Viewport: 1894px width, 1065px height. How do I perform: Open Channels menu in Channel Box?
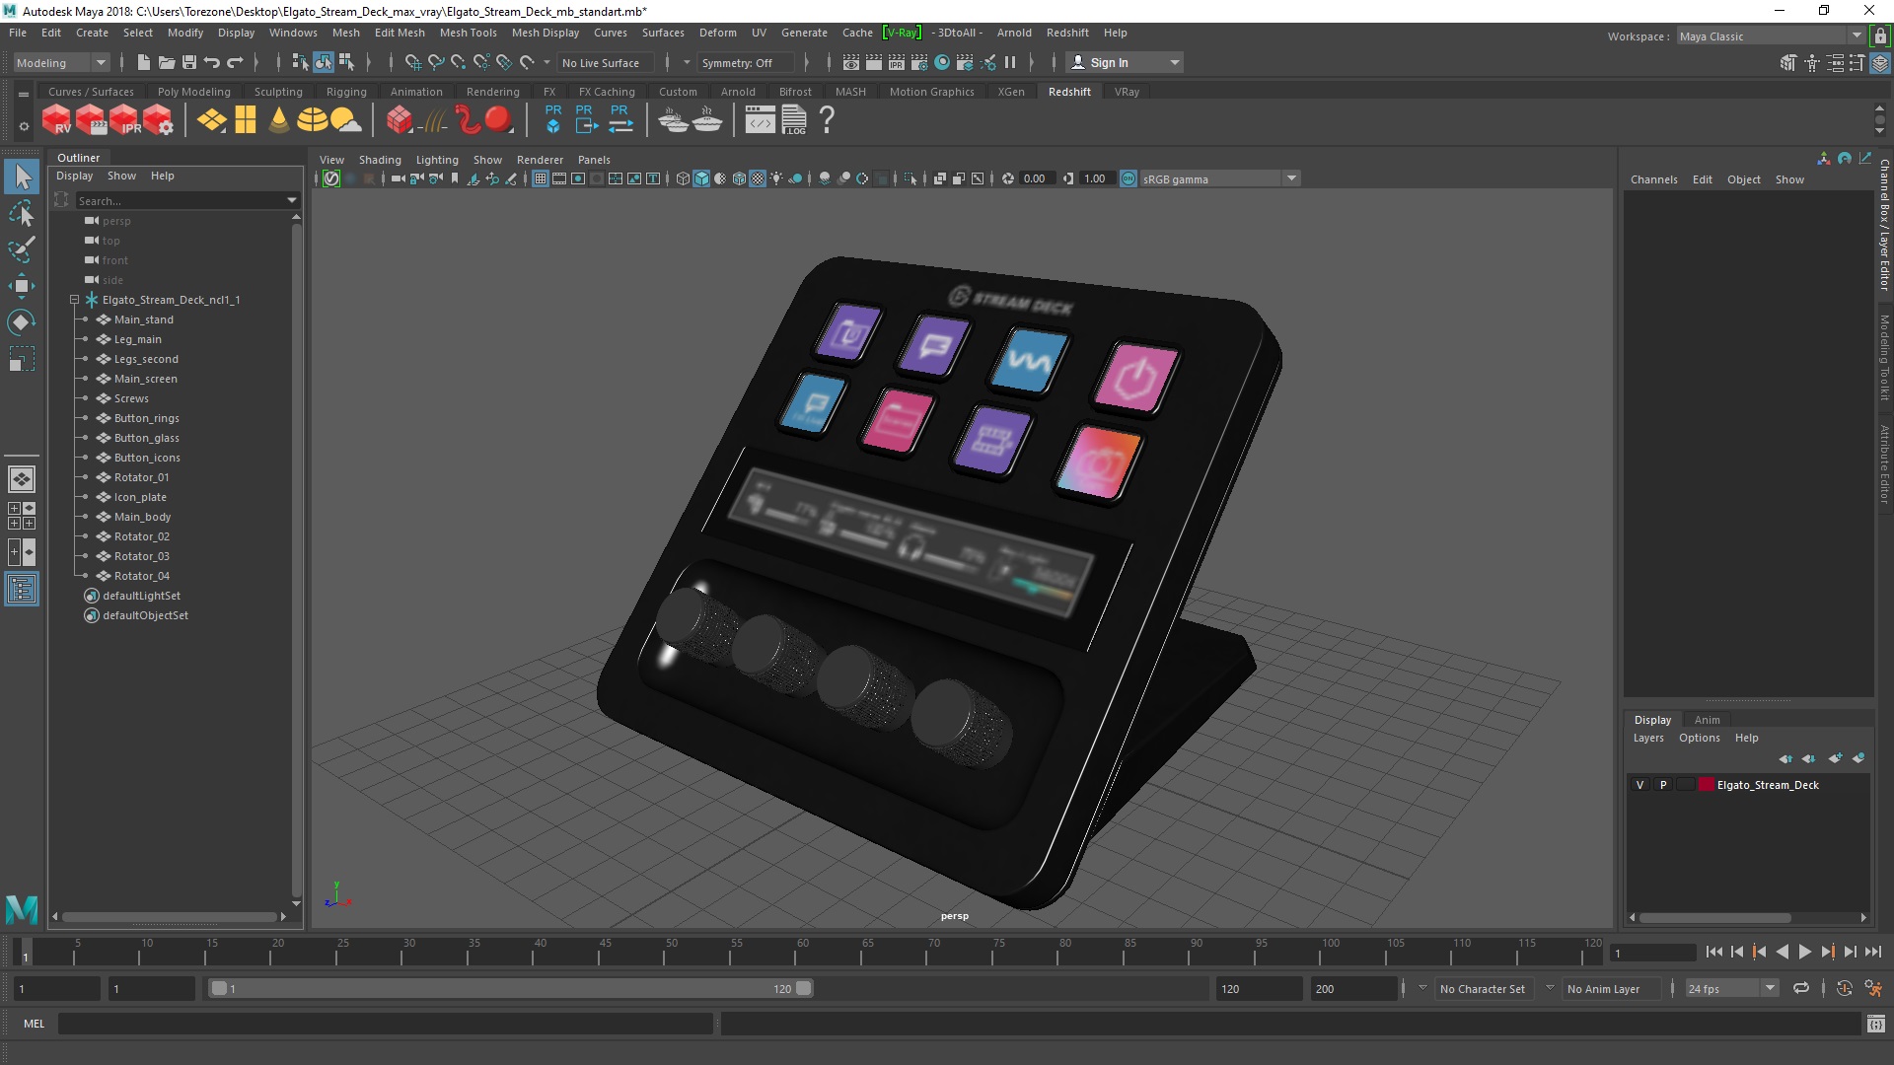tap(1653, 179)
